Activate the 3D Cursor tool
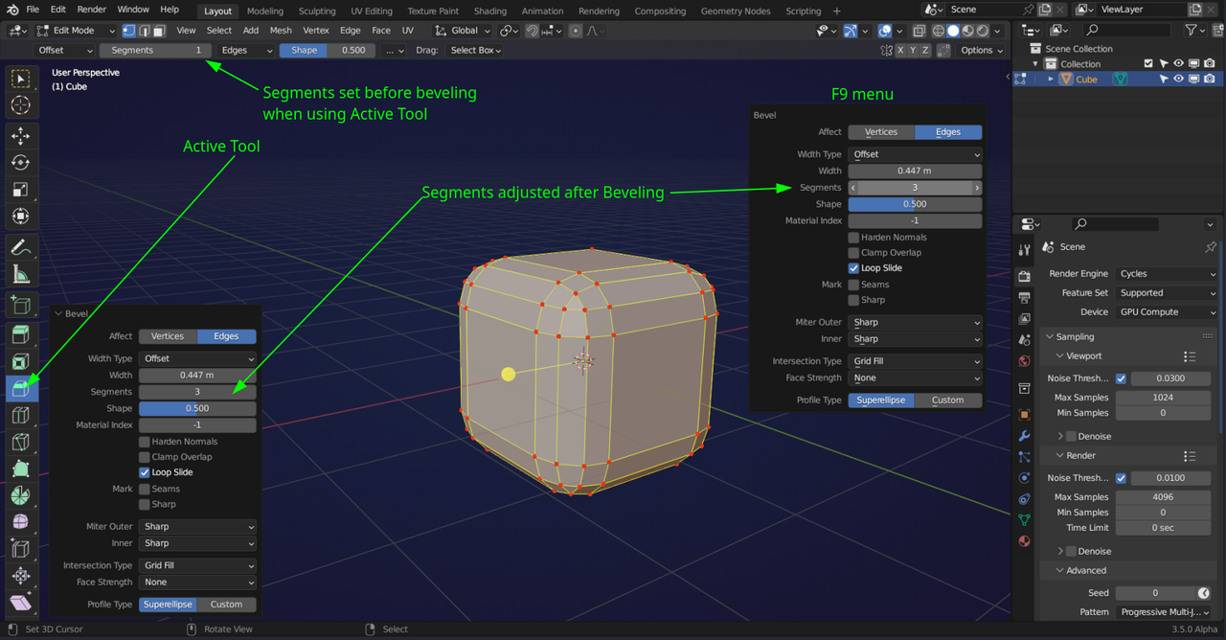Screen dimensions: 1226x640 pyautogui.click(x=20, y=104)
